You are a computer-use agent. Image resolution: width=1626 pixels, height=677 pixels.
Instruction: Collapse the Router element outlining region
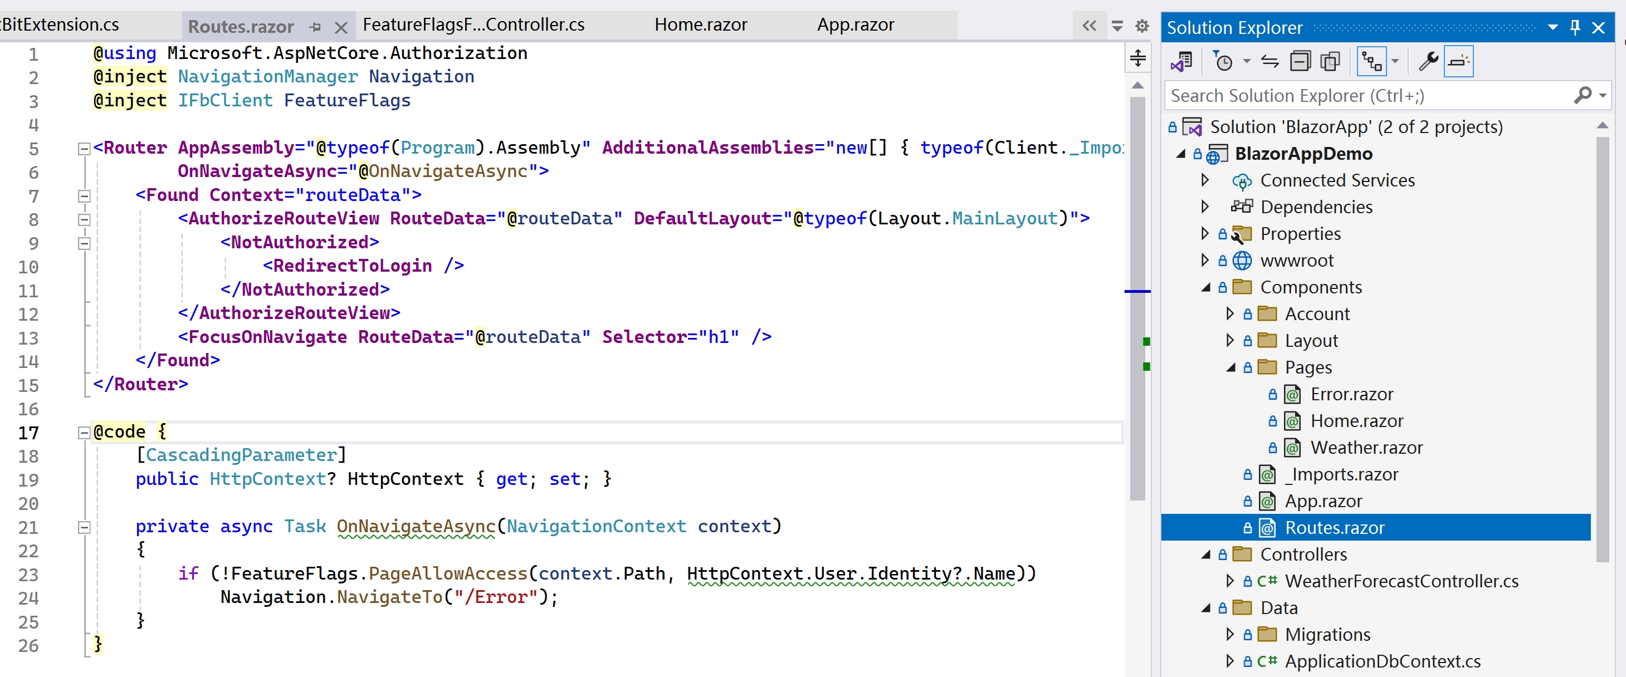[84, 149]
